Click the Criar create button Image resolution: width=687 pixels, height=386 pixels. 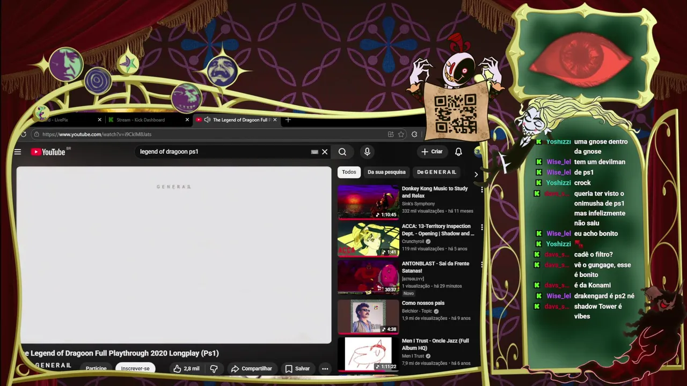coord(432,152)
